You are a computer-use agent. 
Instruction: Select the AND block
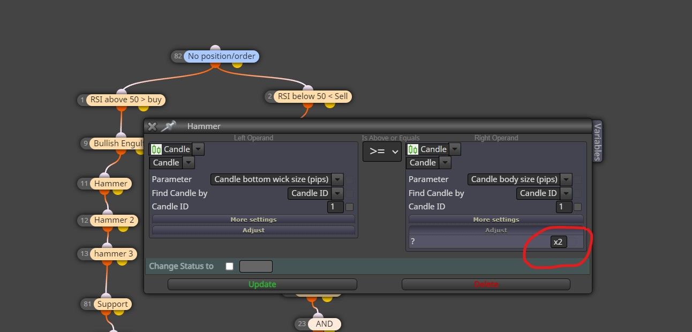pos(324,324)
